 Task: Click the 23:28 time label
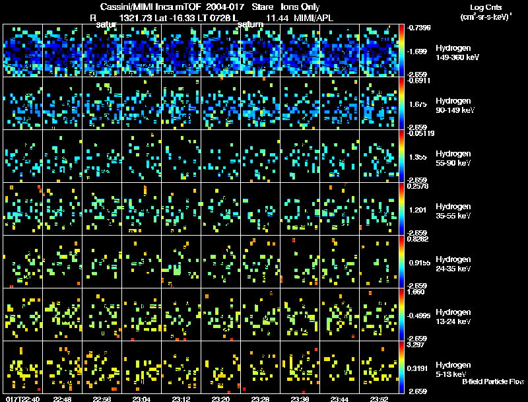tap(260, 399)
